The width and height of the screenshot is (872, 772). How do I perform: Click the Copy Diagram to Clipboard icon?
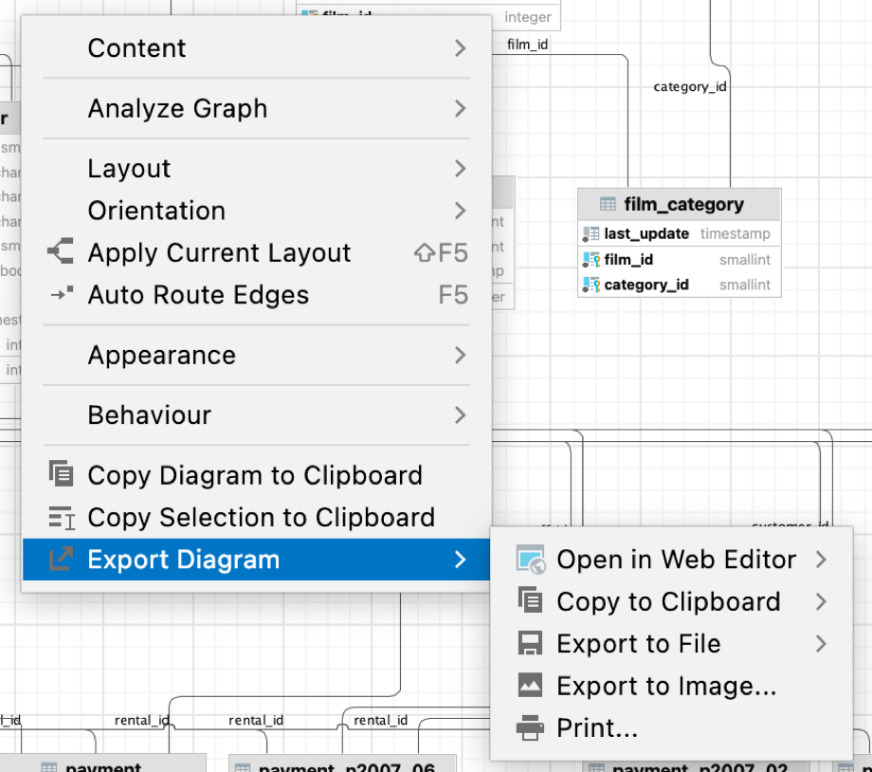point(60,474)
